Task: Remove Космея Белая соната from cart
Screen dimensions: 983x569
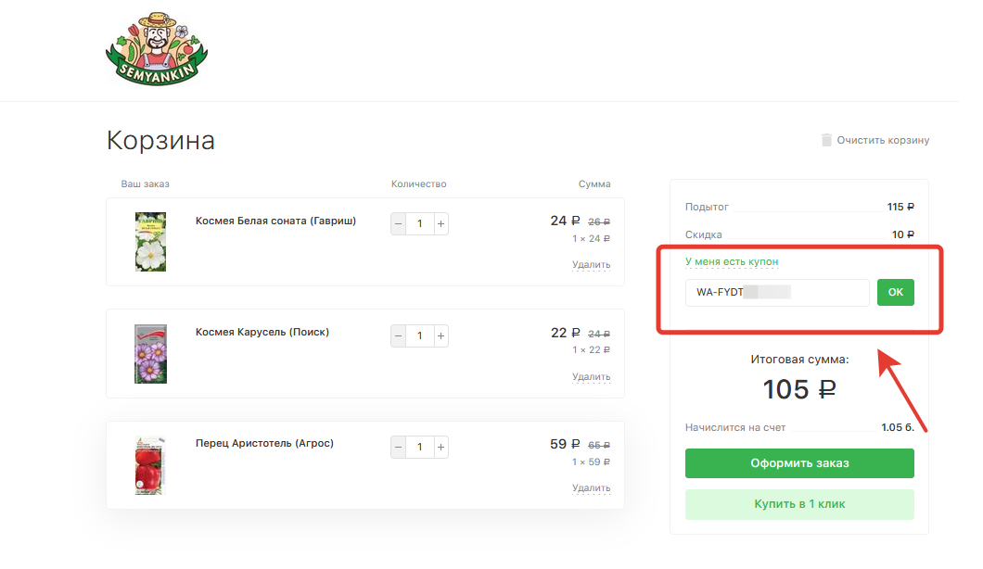Action: pyautogui.click(x=591, y=265)
